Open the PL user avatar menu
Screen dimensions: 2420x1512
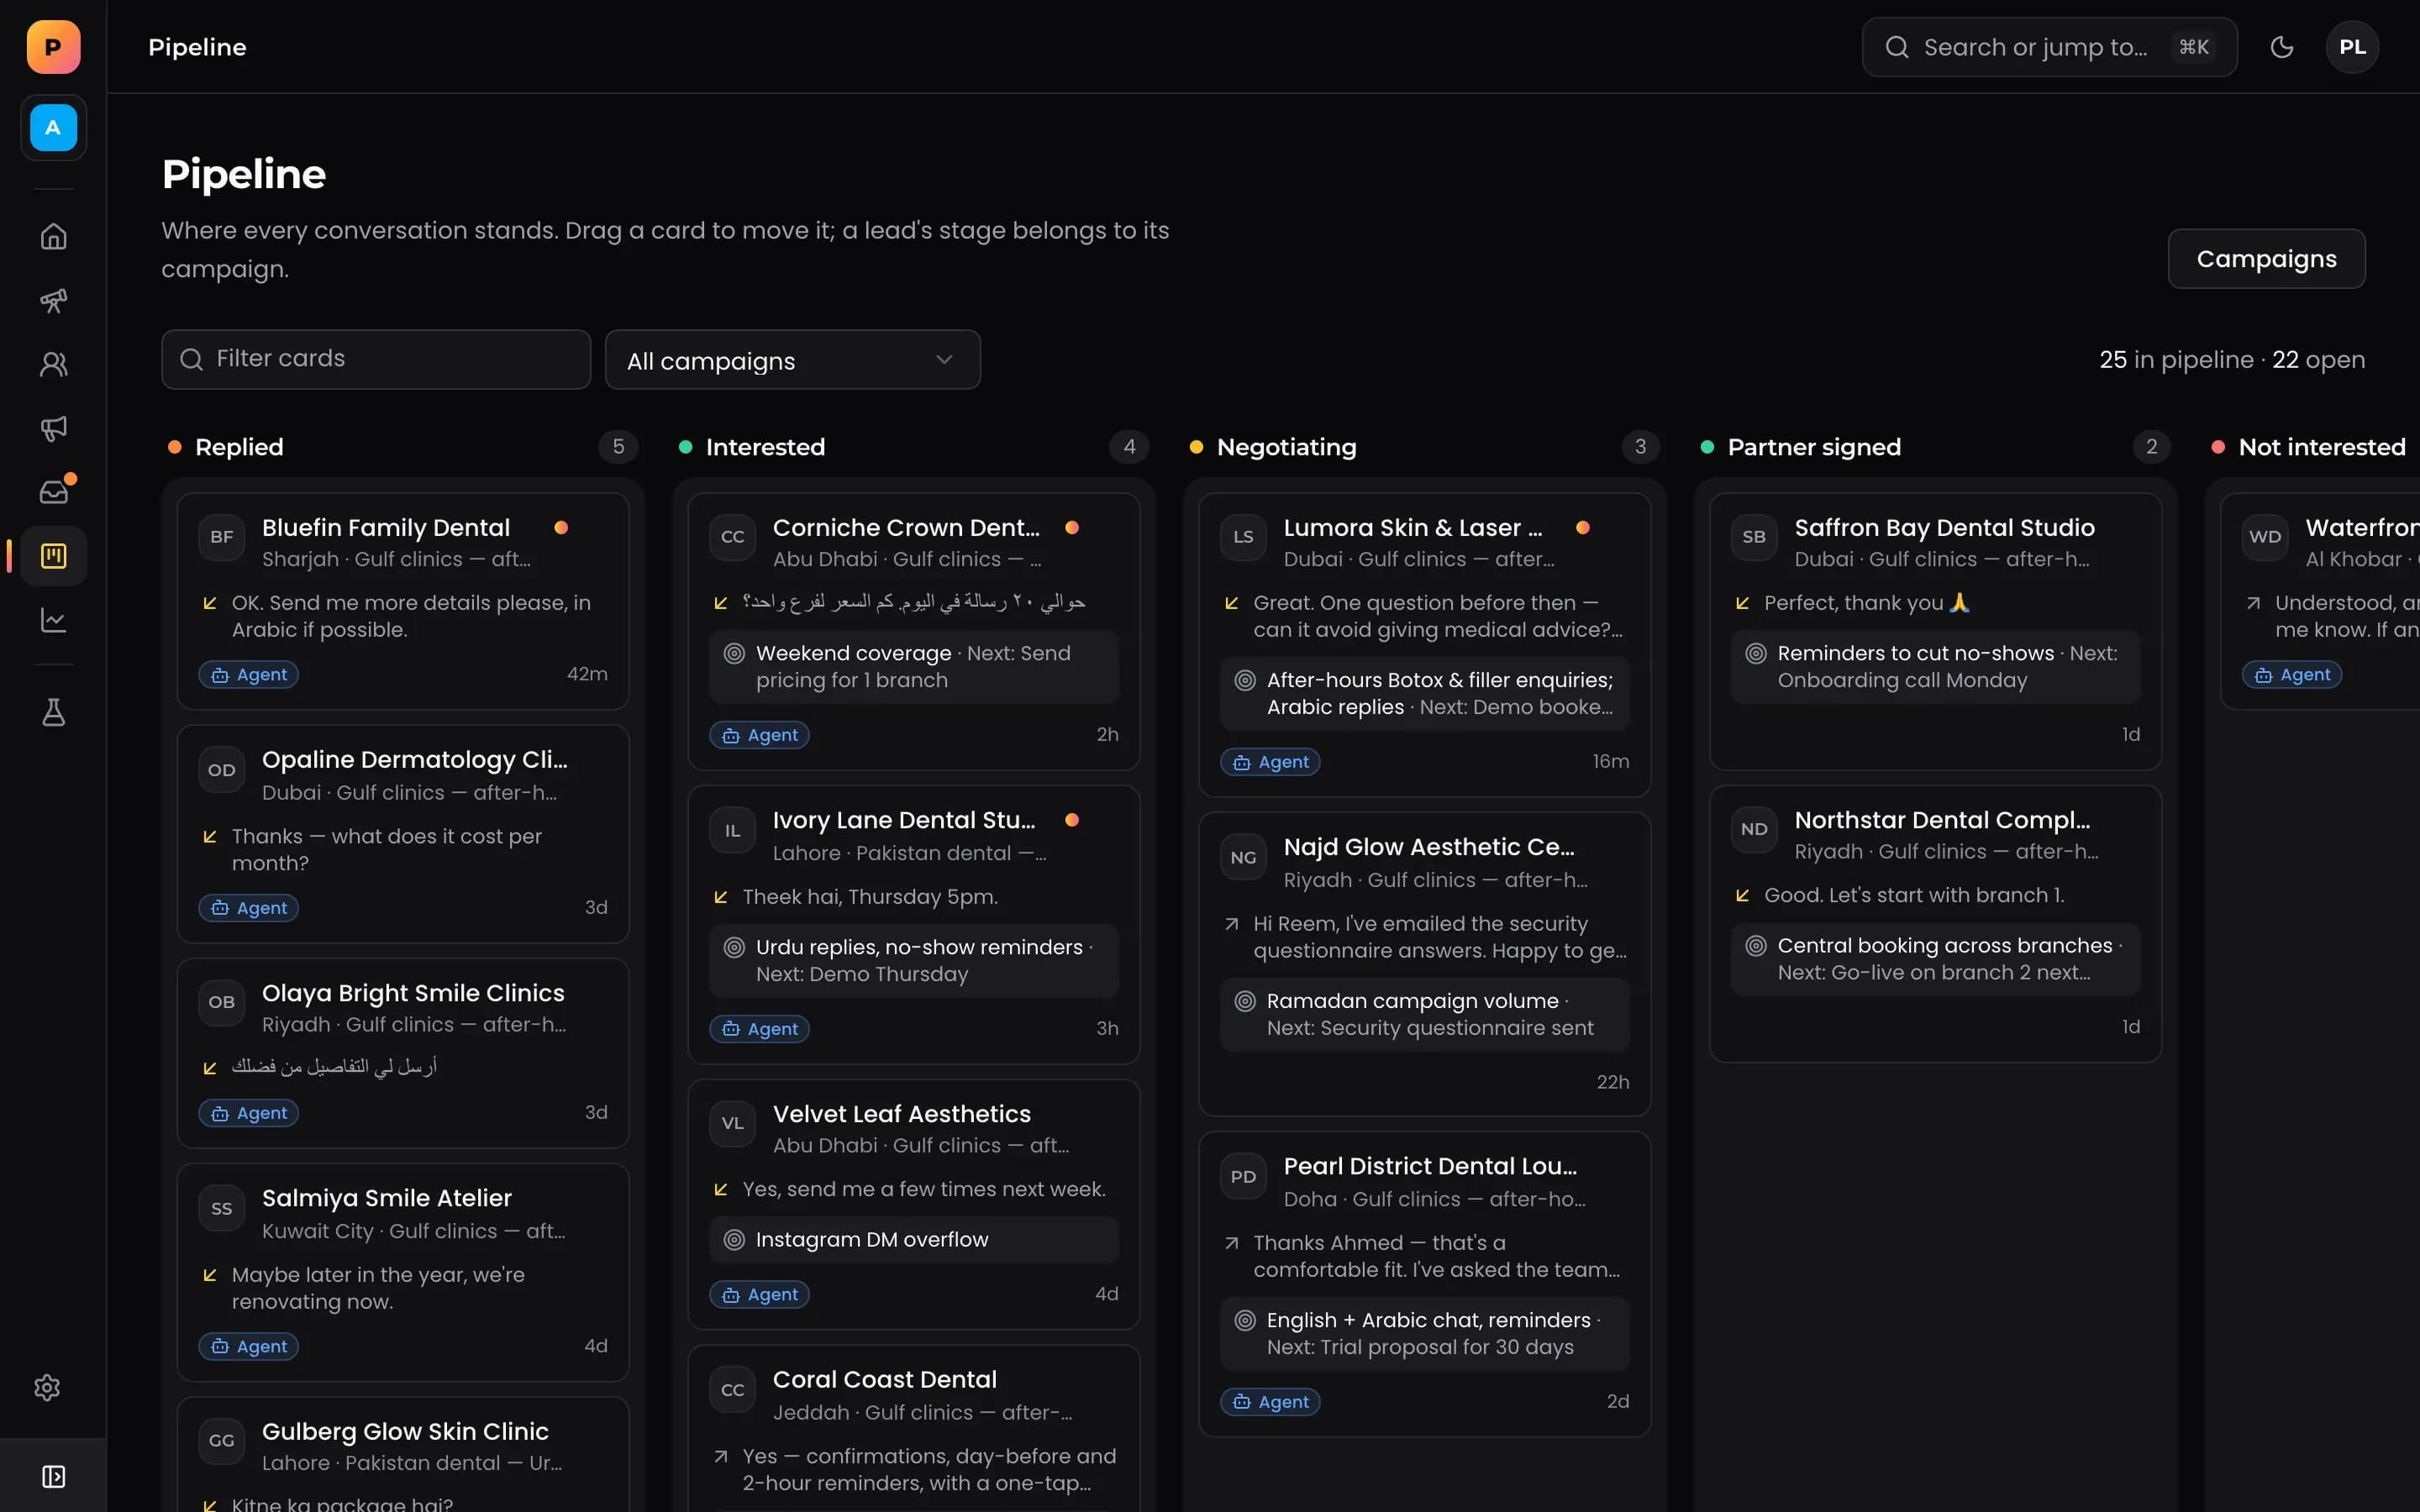point(2352,47)
